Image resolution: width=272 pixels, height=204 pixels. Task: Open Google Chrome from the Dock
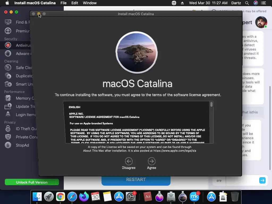[x=60, y=197]
